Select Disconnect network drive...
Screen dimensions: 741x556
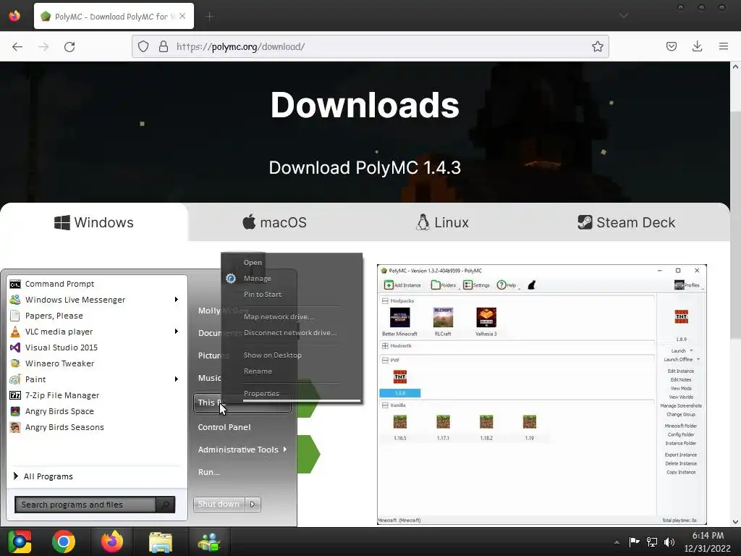coord(291,333)
